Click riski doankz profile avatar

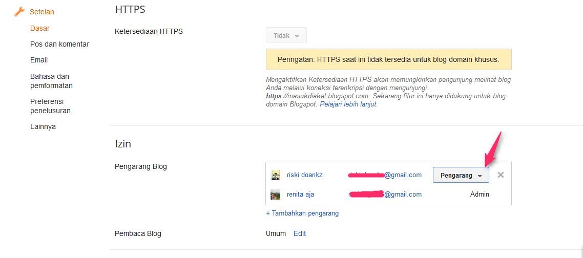(276, 175)
